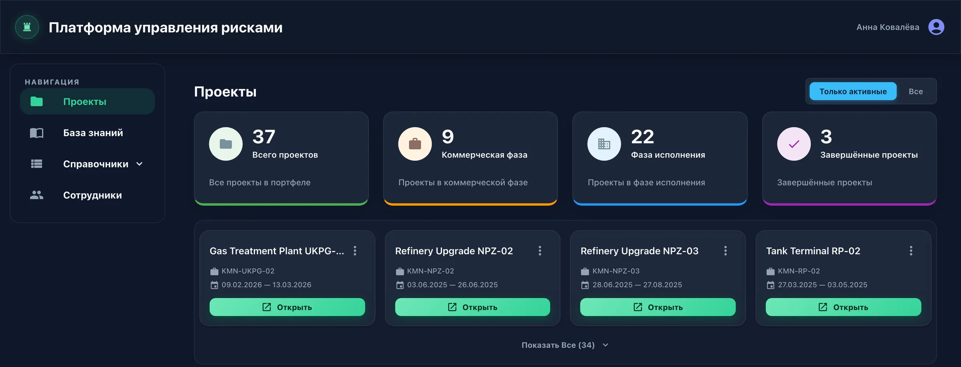Viewport: 961px width, 367px height.
Task: Expand the Справочники submenu chevron
Action: [x=139, y=164]
